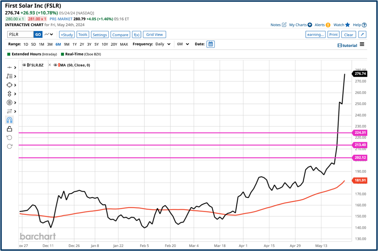Select the magnet snap tool
This screenshot has width=378, height=251.
pyautogui.click(x=9, y=120)
